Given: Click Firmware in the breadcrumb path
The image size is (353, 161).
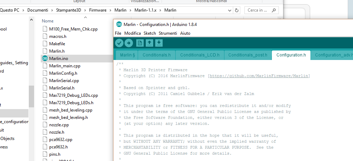Looking at the screenshot, I should click(98, 10).
